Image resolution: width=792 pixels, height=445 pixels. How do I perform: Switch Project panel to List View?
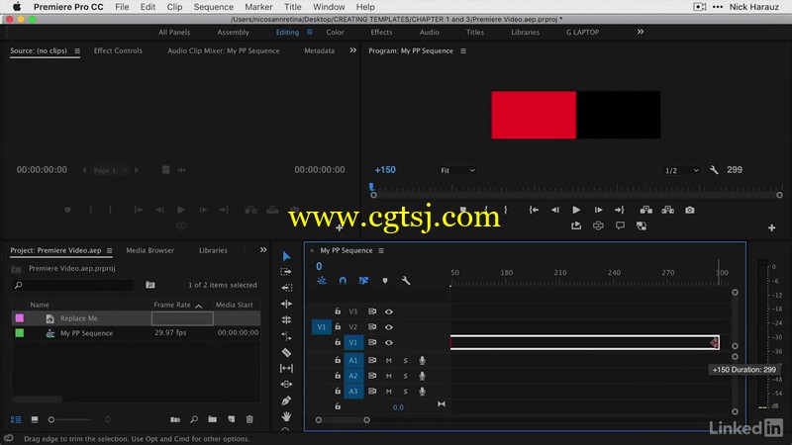(x=16, y=419)
